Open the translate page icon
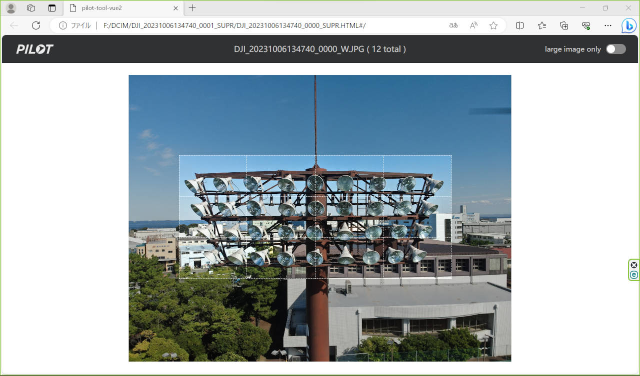This screenshot has width=640, height=376. point(453,25)
